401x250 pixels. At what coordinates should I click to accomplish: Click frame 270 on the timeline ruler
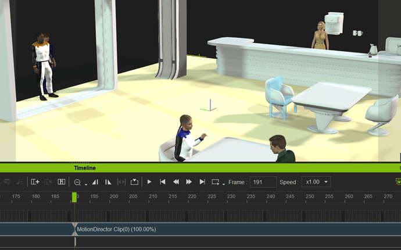[x=388, y=197]
